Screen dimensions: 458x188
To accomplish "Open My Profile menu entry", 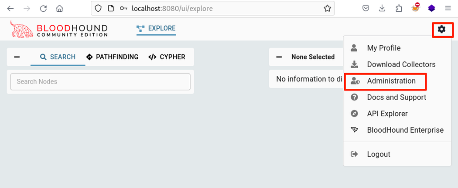I will pyautogui.click(x=397, y=48).
